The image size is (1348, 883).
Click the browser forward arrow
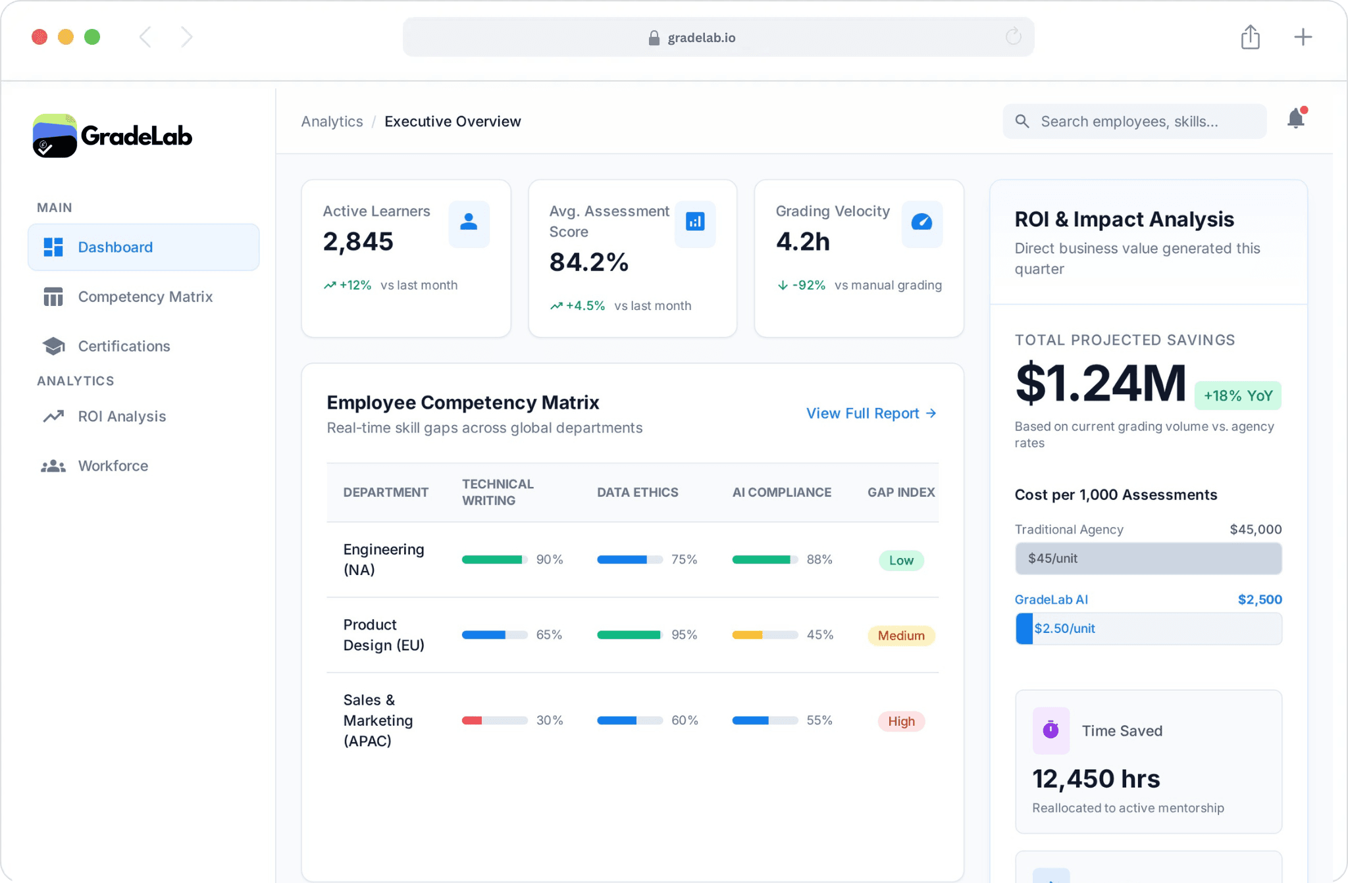coord(187,37)
